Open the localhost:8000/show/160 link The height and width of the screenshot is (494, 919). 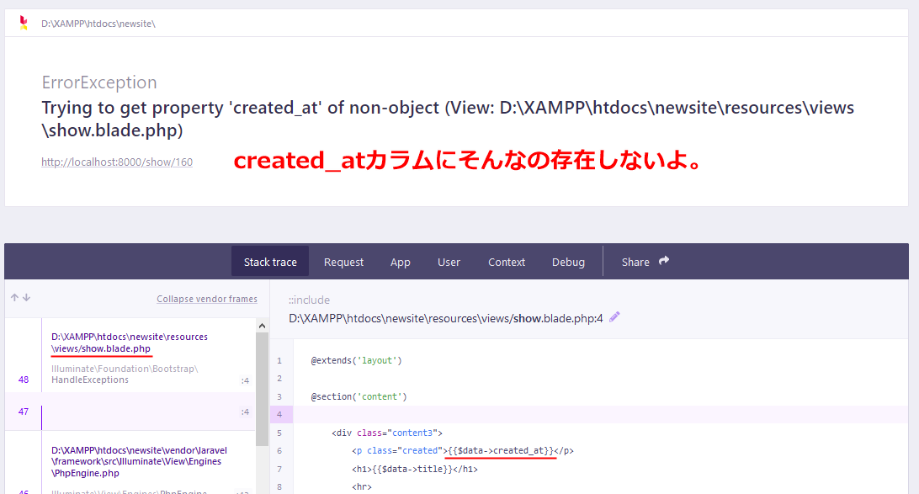(x=117, y=162)
